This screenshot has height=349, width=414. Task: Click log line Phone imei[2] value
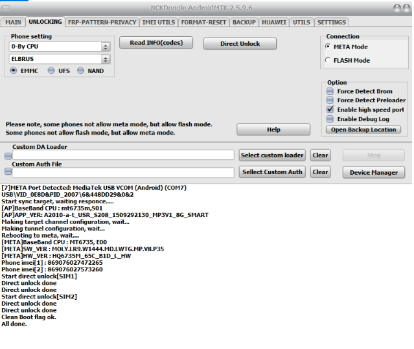coord(75,269)
